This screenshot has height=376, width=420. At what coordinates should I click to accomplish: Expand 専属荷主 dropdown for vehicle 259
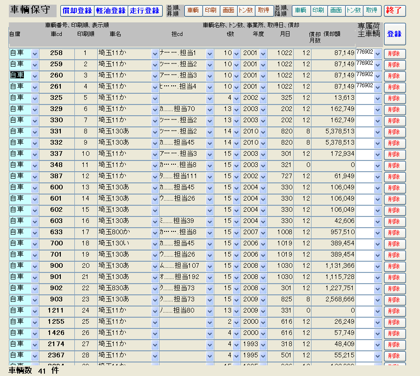(x=377, y=65)
